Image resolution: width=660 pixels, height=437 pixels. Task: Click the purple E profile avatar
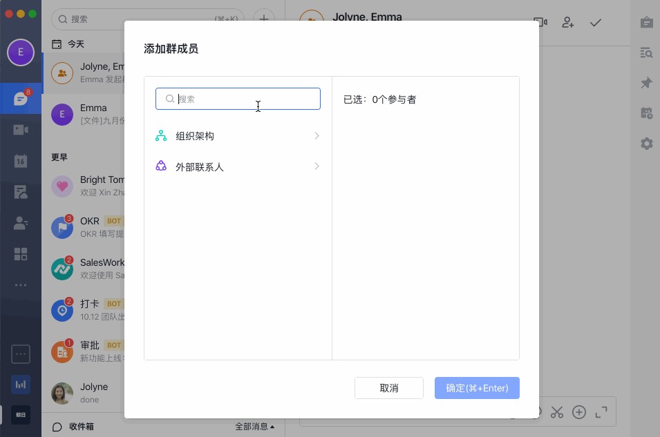(21, 52)
